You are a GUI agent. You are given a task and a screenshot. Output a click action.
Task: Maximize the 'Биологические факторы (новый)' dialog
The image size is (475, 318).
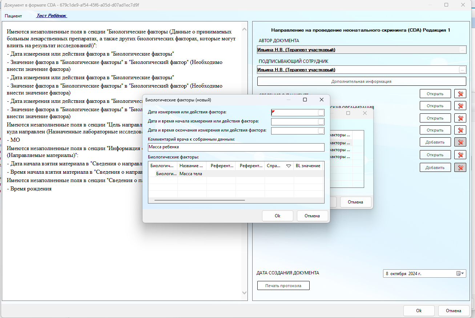click(x=305, y=100)
